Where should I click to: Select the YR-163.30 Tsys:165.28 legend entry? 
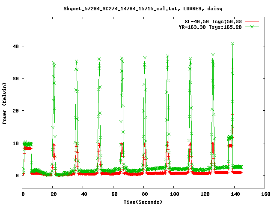pos(210,27)
